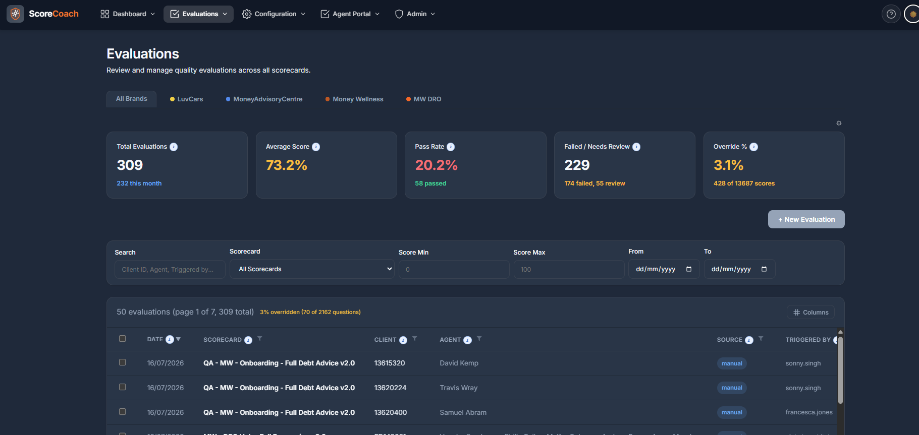
Task: Click the Search text field
Action: pyautogui.click(x=170, y=270)
